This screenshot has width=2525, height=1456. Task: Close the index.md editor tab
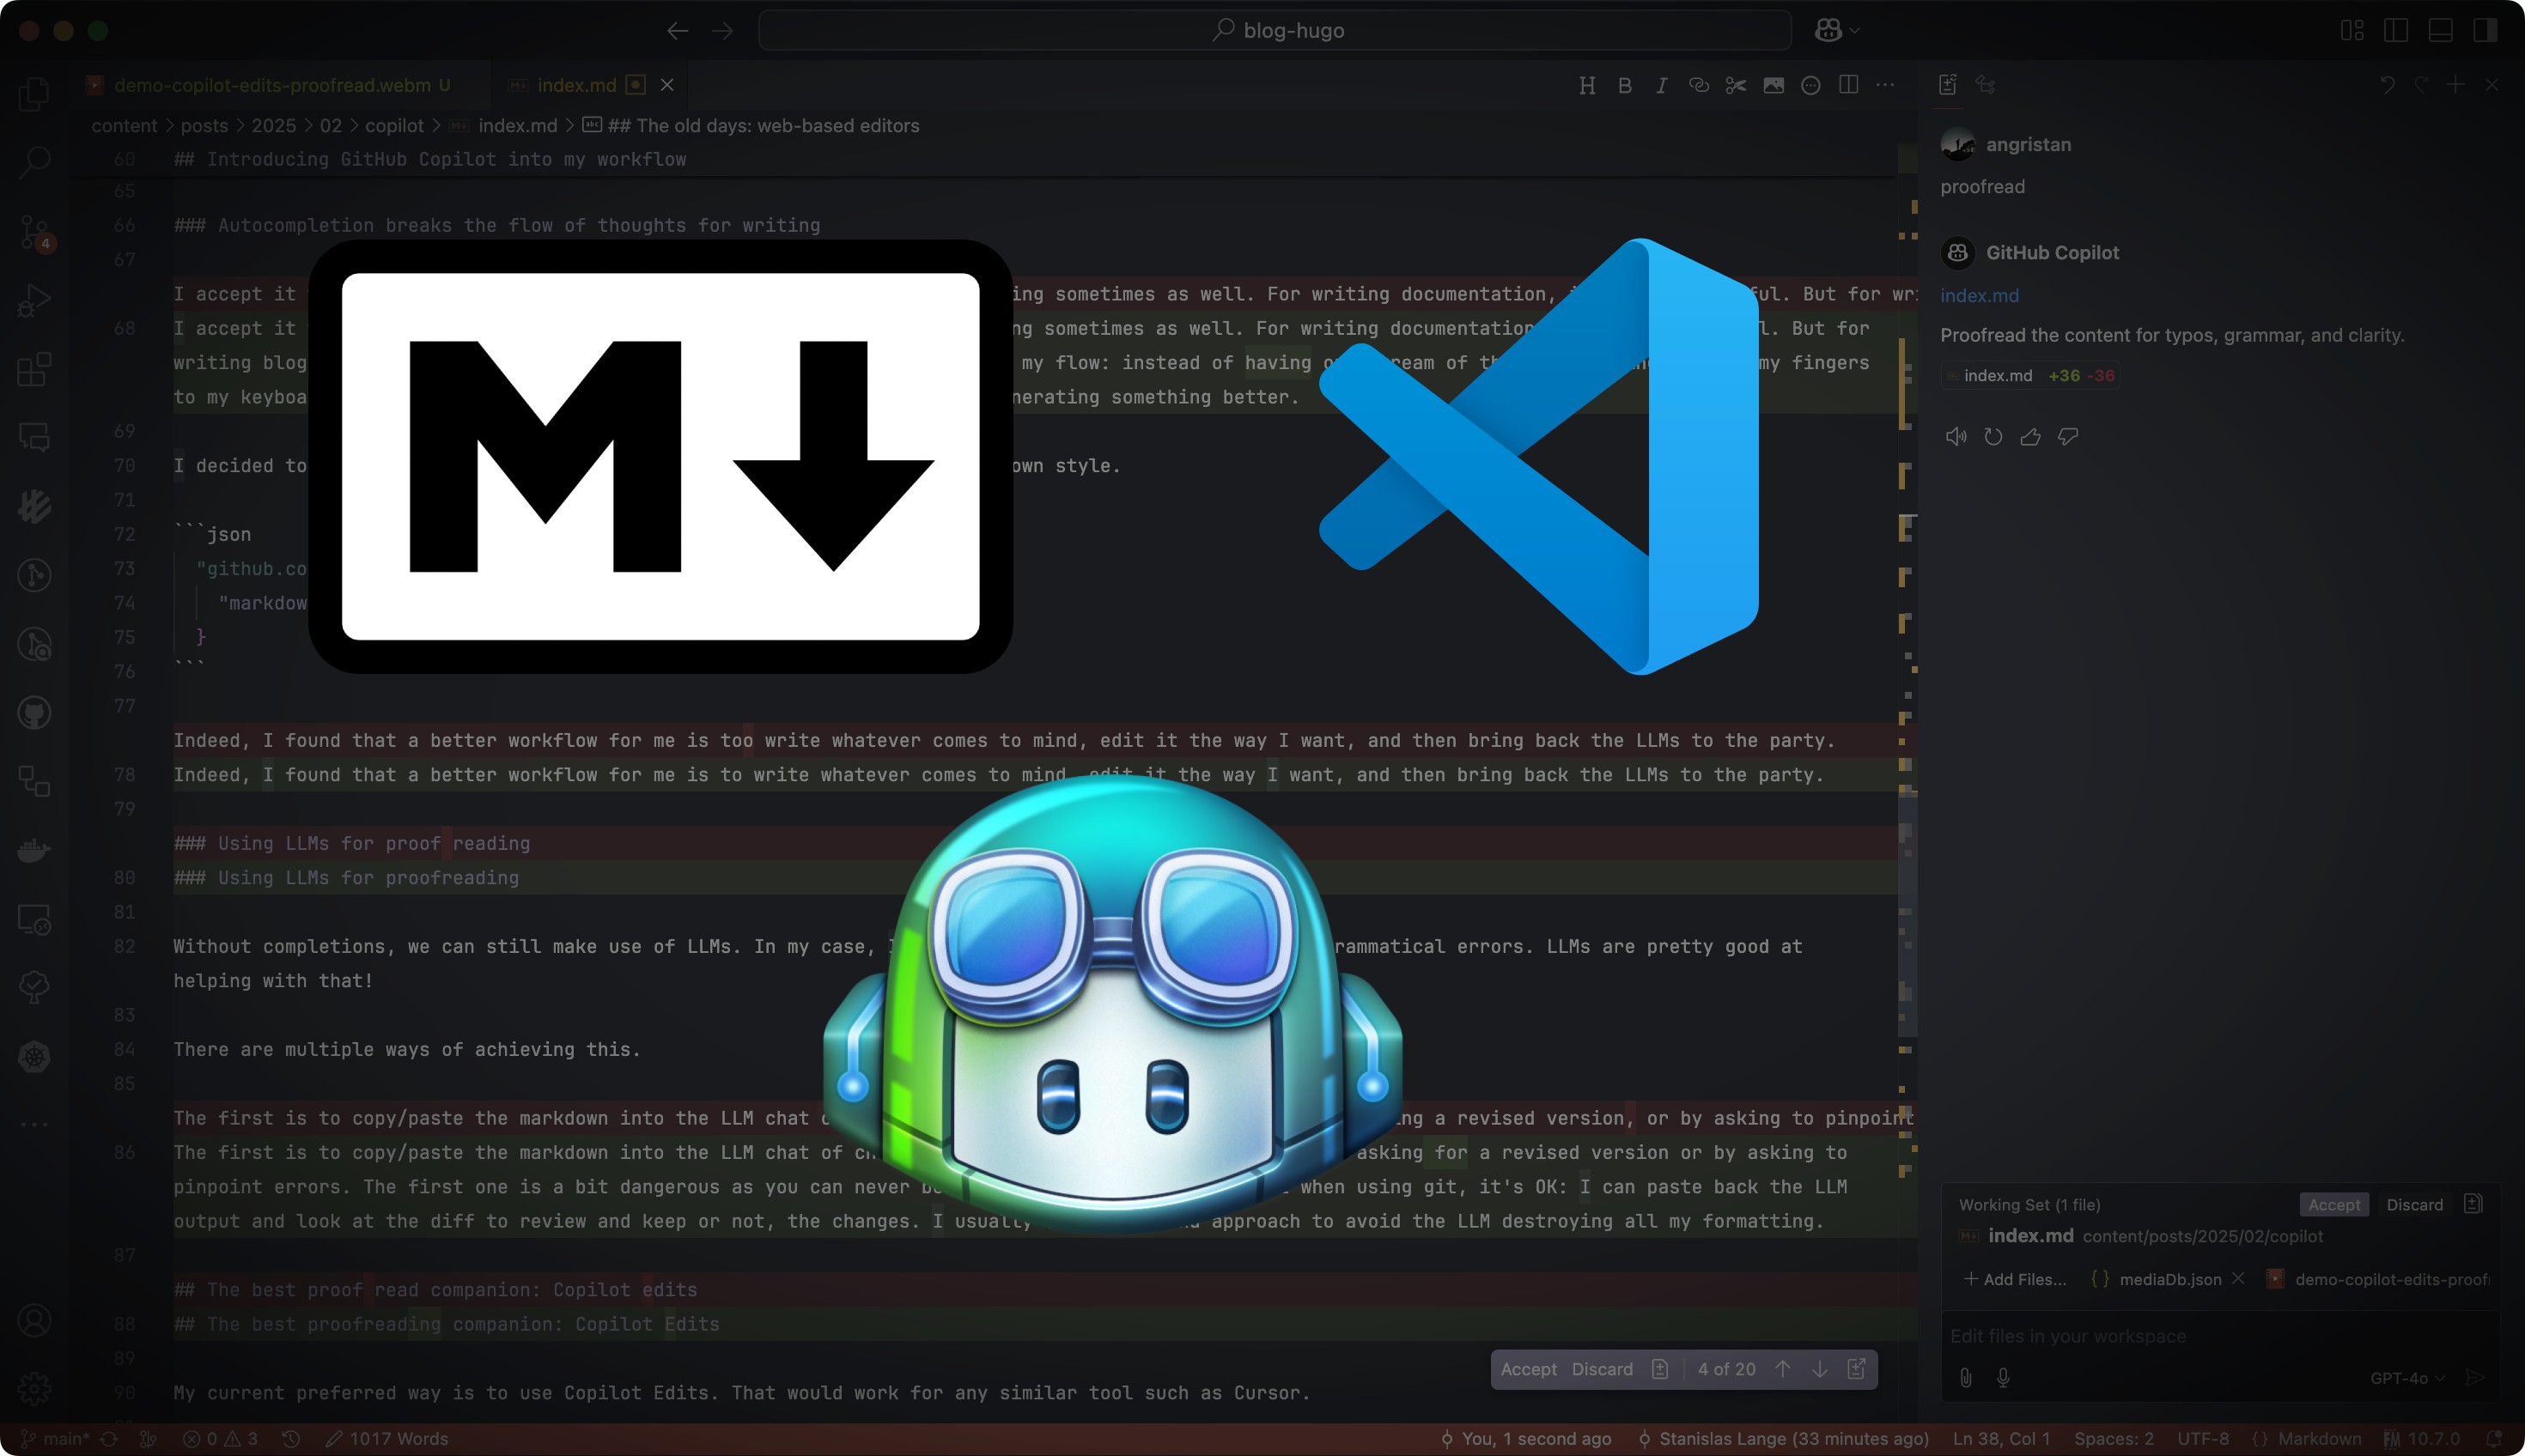[x=667, y=85]
